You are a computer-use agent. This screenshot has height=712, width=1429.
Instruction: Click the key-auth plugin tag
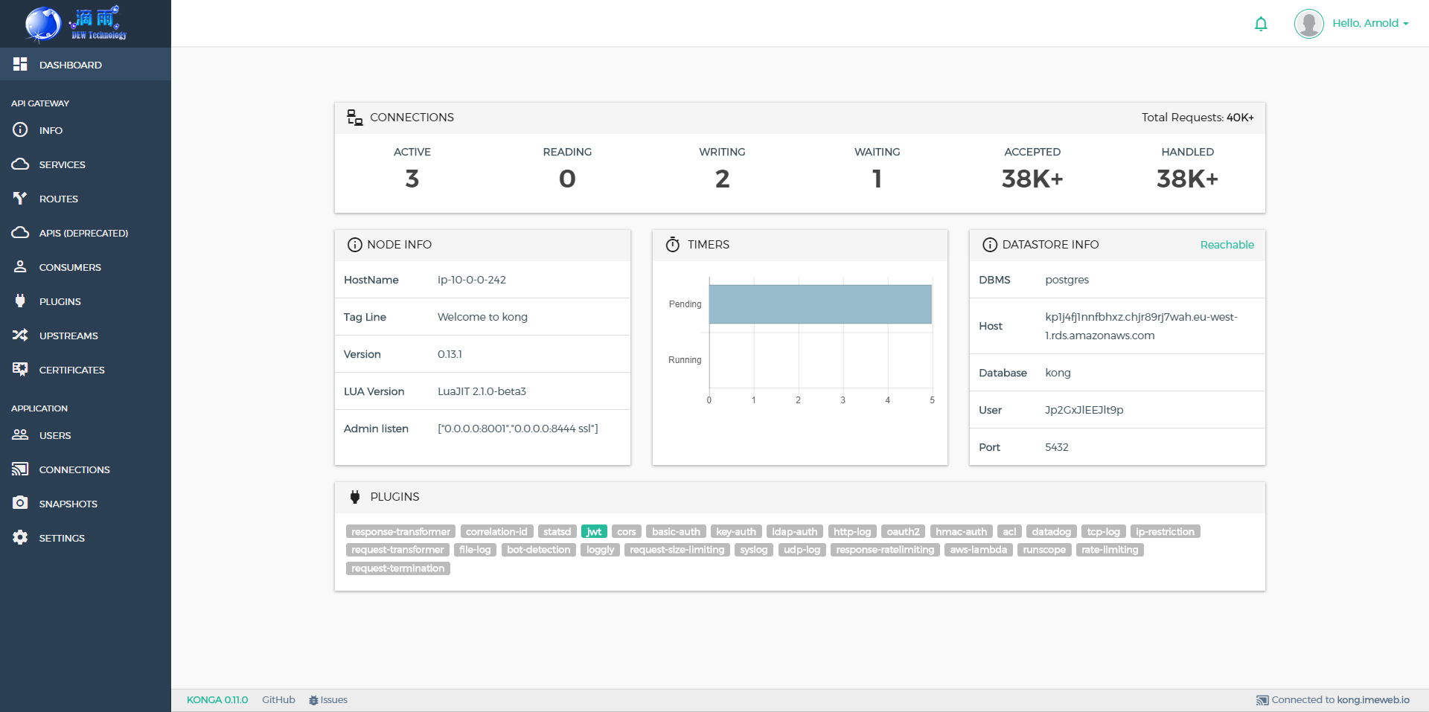(736, 531)
